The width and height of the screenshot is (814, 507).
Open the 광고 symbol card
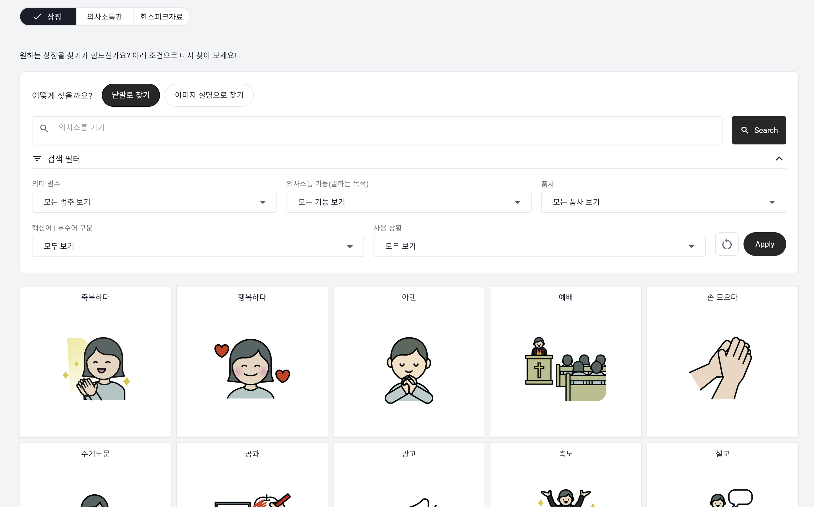click(409, 475)
